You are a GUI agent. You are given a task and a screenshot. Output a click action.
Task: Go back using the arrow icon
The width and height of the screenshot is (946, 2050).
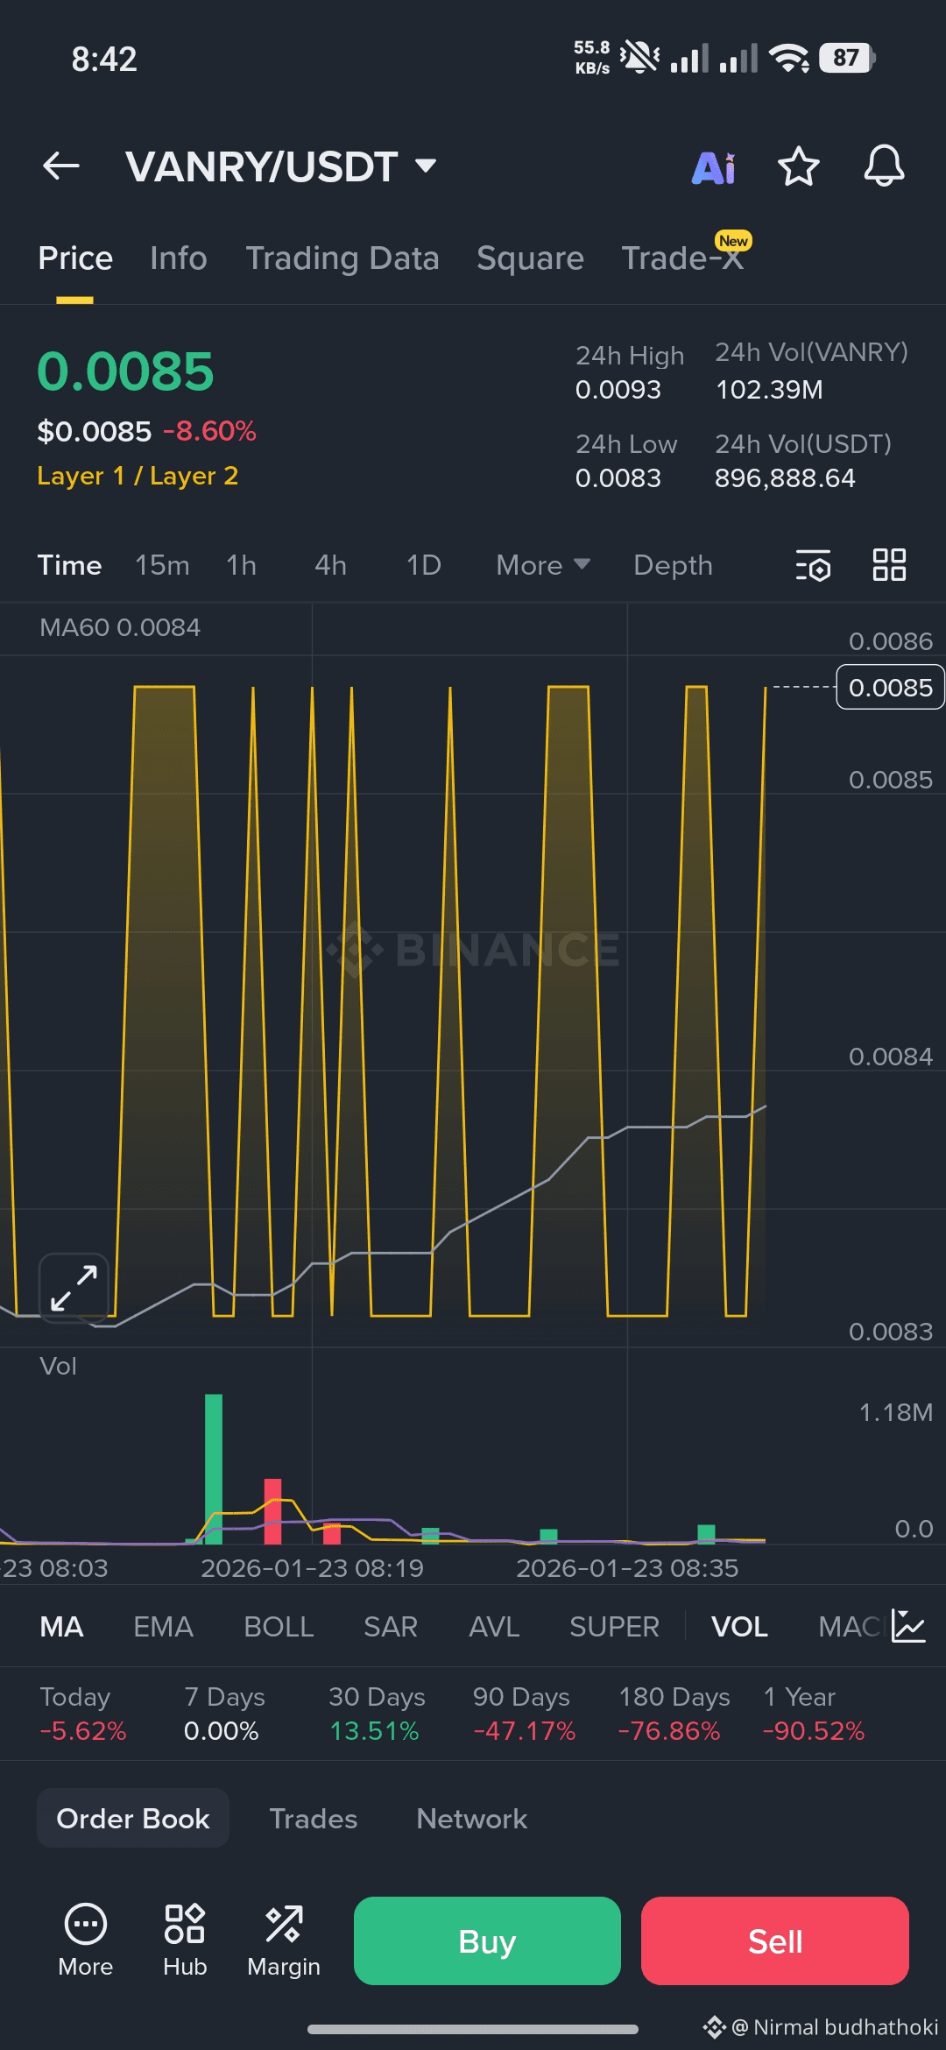(61, 166)
